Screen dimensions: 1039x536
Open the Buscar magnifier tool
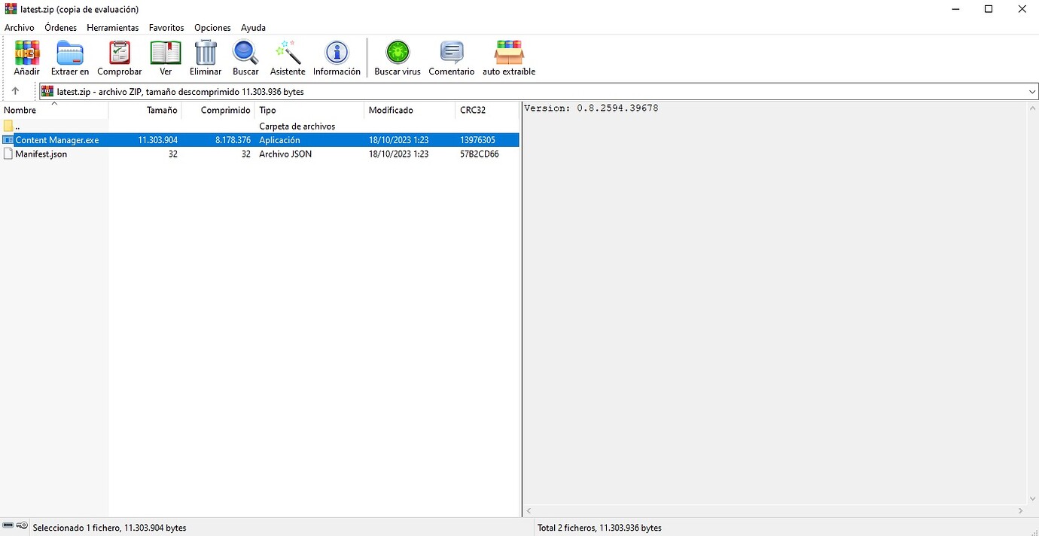(245, 57)
